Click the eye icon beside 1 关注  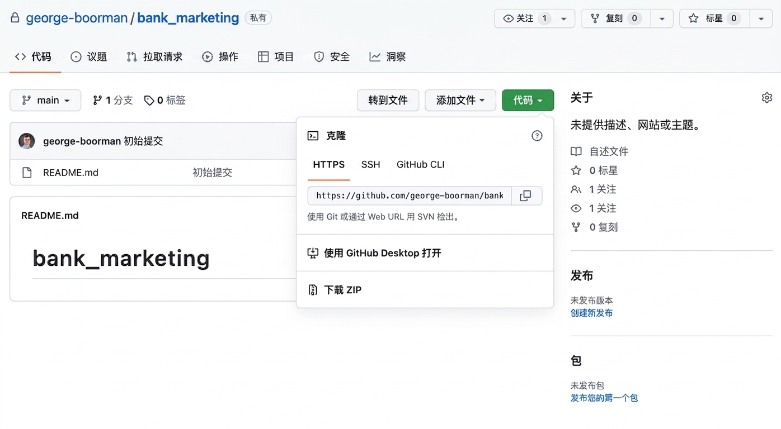pyautogui.click(x=576, y=208)
